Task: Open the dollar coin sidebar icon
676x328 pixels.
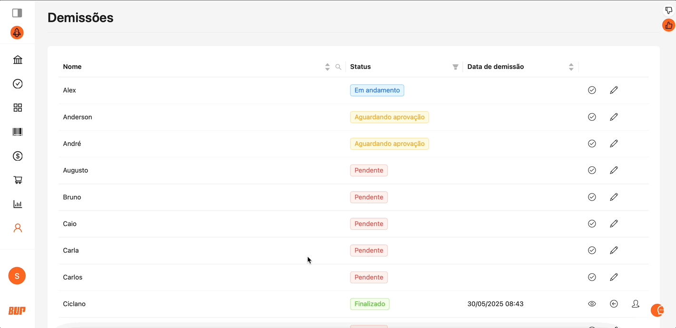Action: point(18,156)
